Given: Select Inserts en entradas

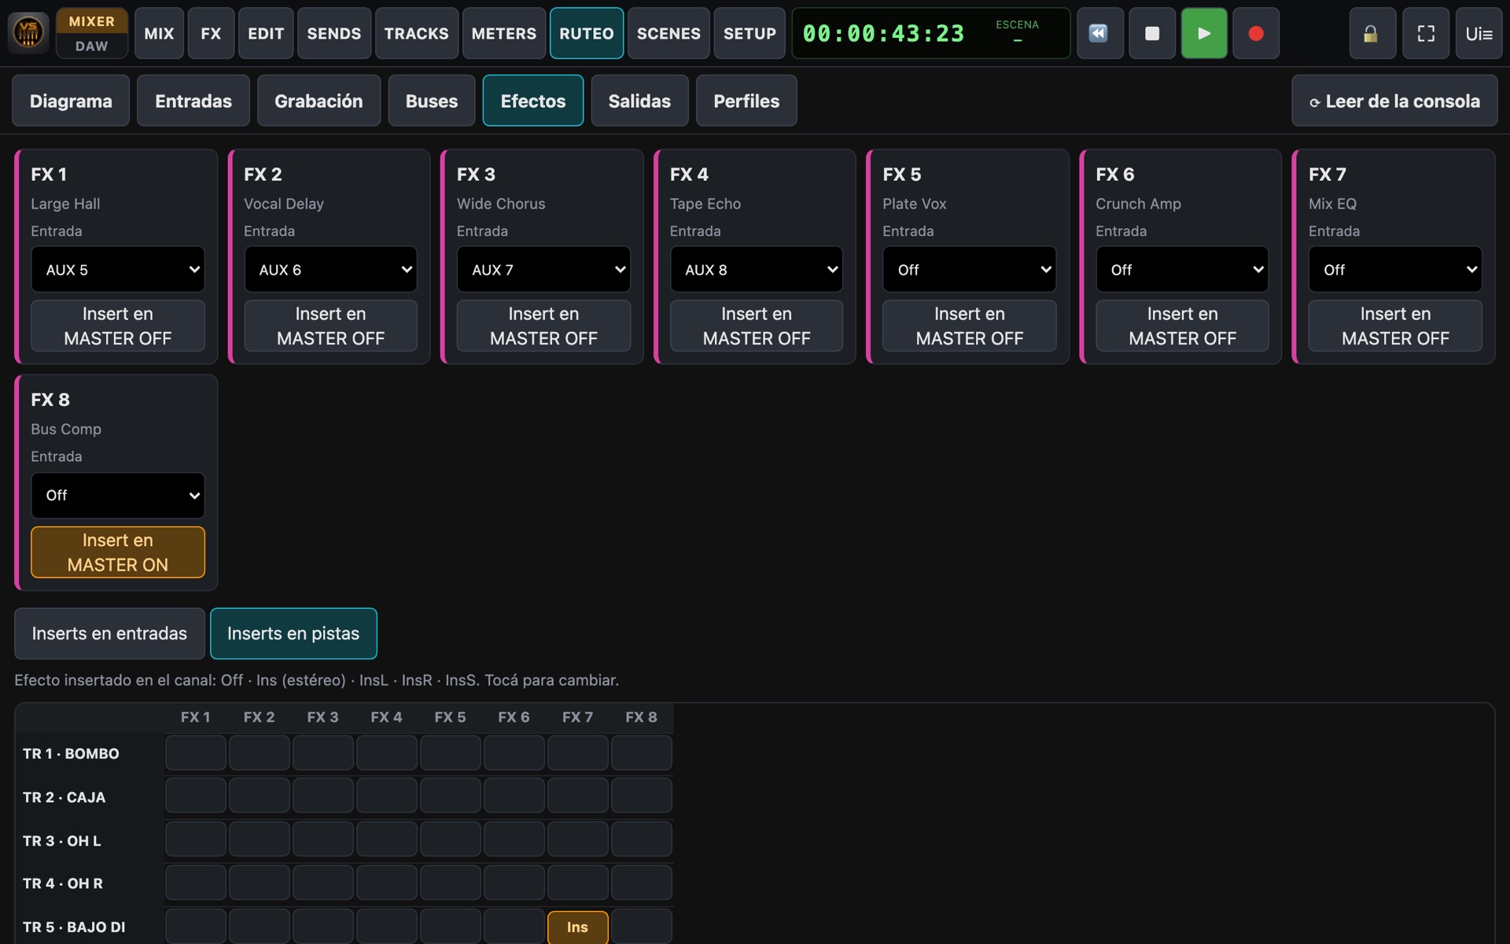Looking at the screenshot, I should 109,633.
